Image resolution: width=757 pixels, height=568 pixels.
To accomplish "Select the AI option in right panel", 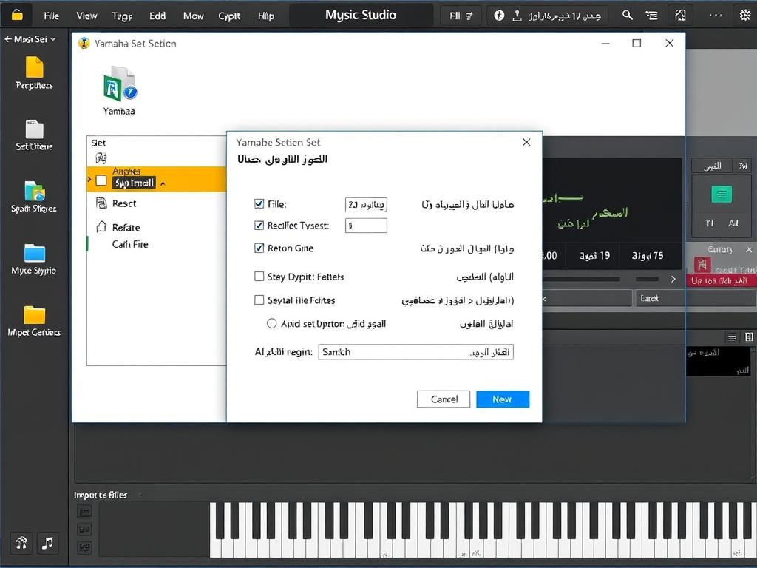I will pos(733,223).
